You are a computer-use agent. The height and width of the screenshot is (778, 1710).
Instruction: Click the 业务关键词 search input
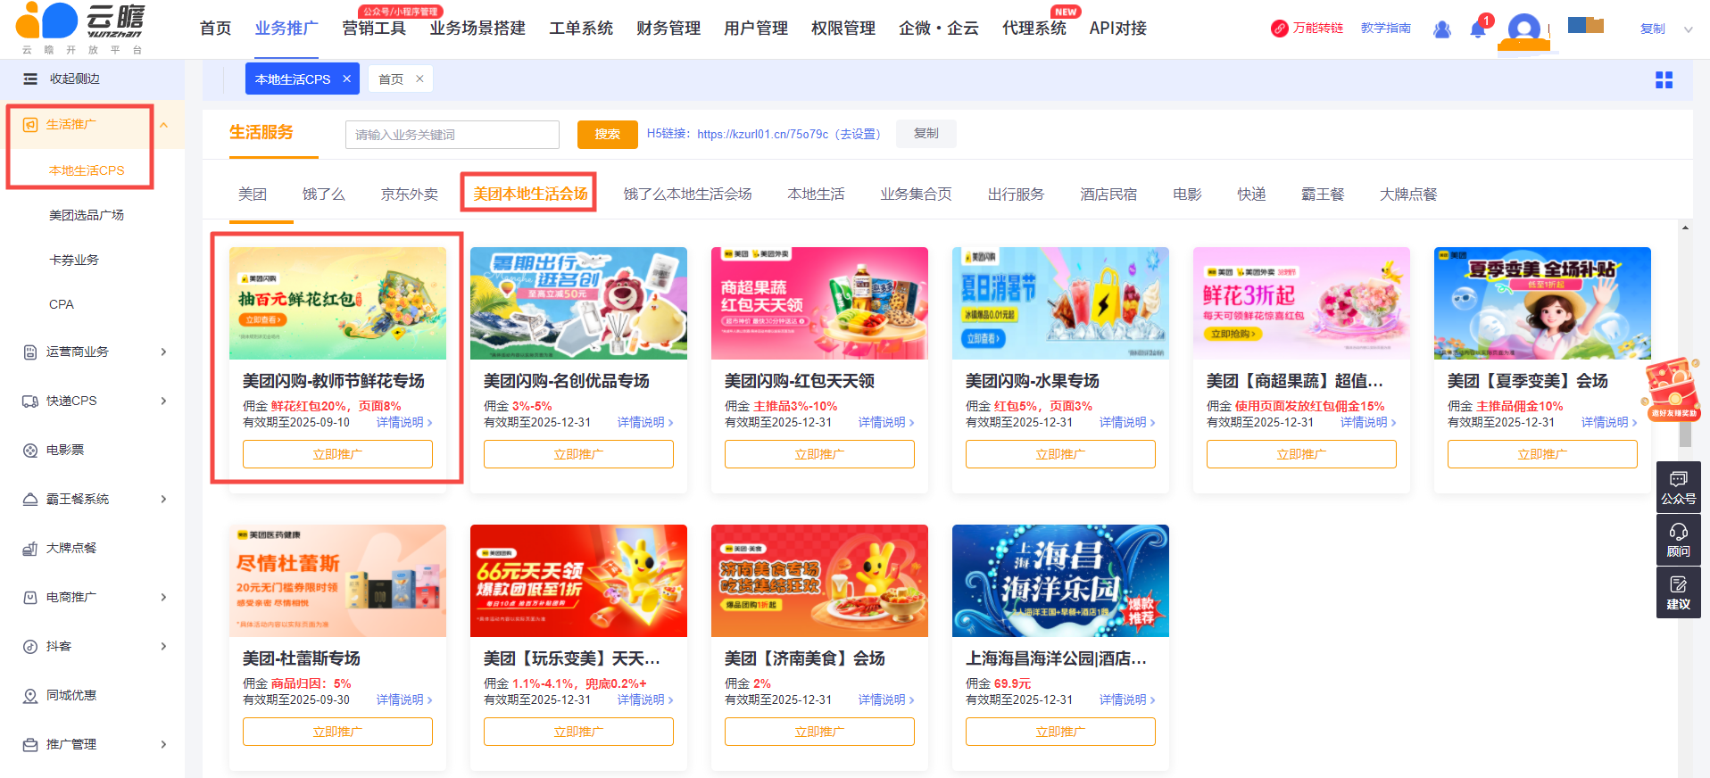point(452,135)
